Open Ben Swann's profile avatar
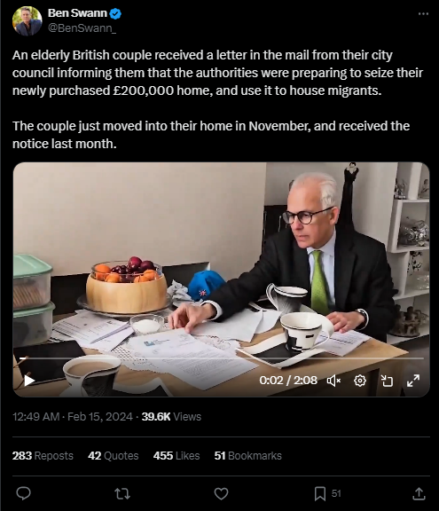 click(27, 21)
